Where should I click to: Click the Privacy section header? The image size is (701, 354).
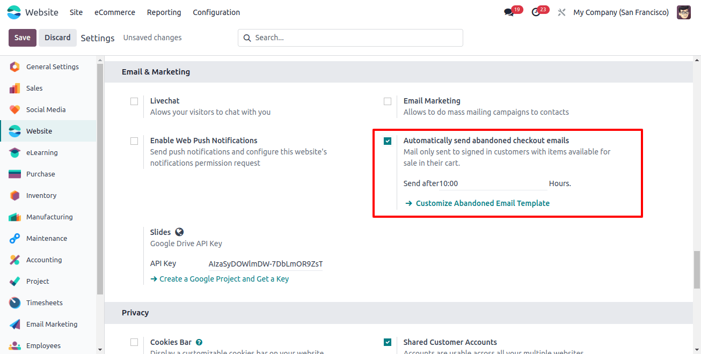click(x=399, y=313)
